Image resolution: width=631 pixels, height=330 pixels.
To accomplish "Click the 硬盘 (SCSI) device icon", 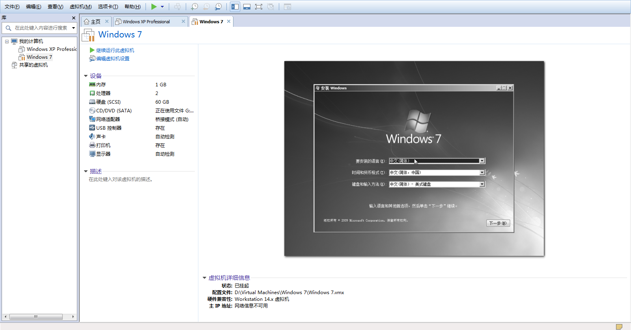I will tap(92, 102).
